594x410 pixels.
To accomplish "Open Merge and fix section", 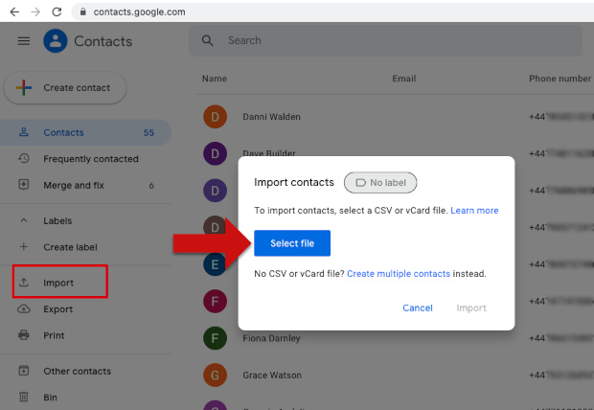I will pos(75,185).
